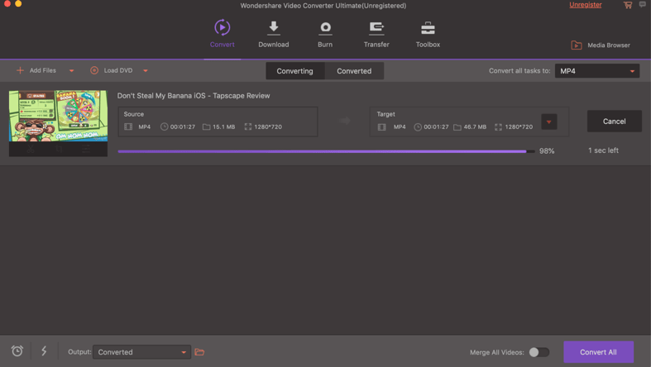Click the source duration clock icon

tap(164, 127)
